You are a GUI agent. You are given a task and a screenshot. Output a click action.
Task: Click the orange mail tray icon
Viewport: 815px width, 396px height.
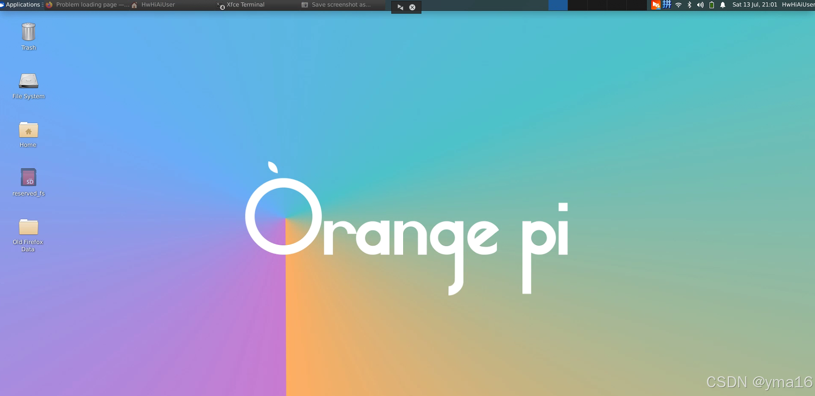coord(656,5)
